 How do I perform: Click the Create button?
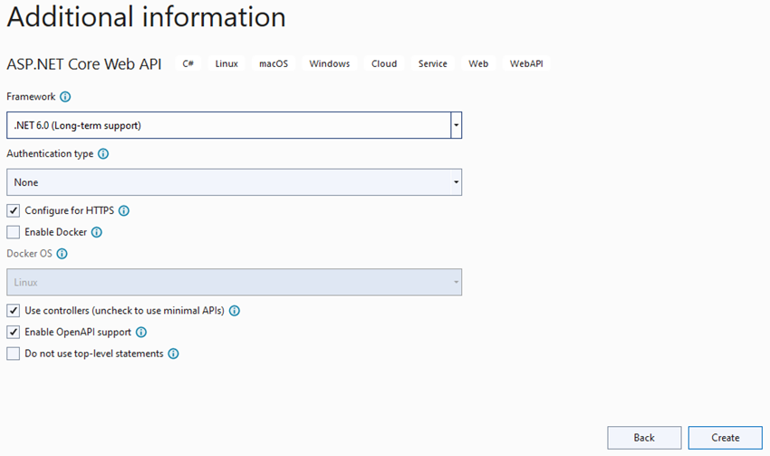726,438
